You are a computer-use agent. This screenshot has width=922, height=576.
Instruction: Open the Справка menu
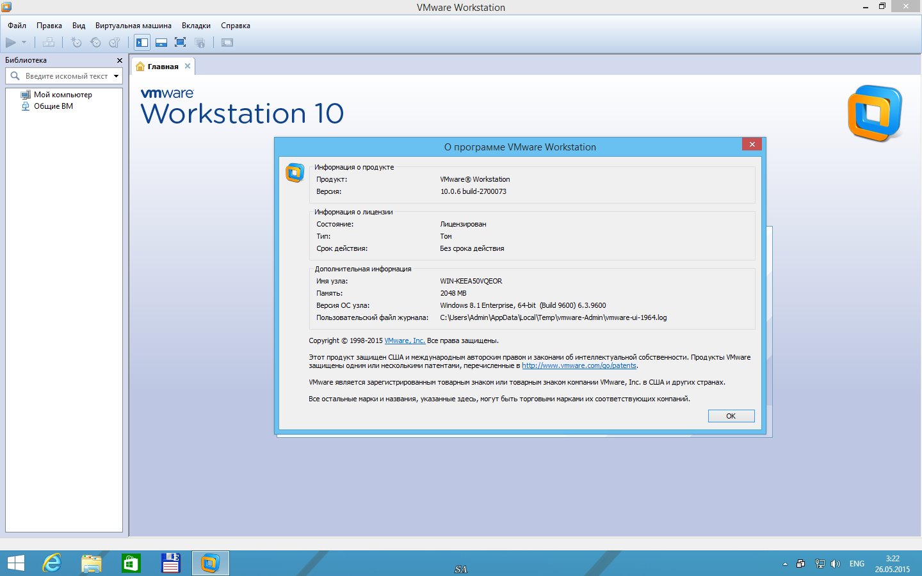pos(236,26)
